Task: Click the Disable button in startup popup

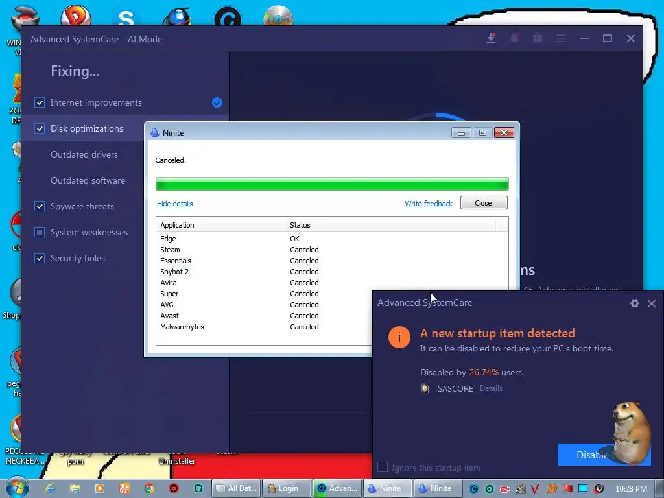Action: point(604,455)
